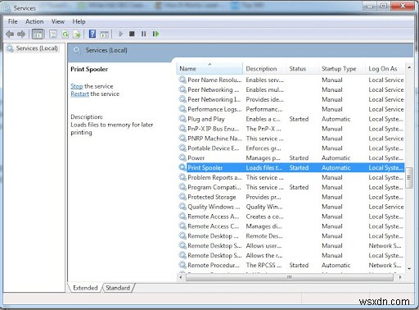Click the Properties toolbar icon
Image resolution: width=419 pixels, height=310 pixels.
point(53,34)
